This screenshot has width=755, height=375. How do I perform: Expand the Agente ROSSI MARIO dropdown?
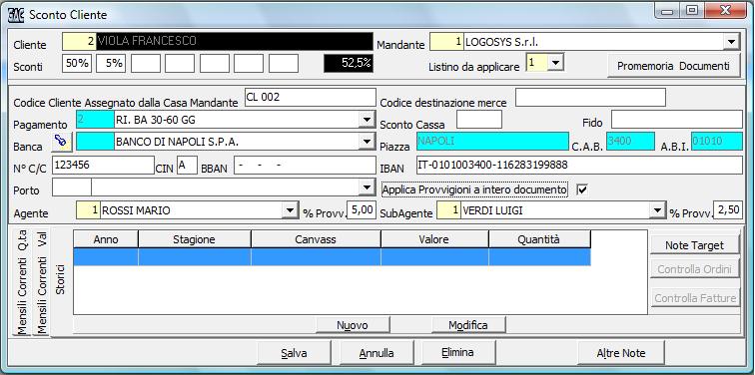(290, 210)
